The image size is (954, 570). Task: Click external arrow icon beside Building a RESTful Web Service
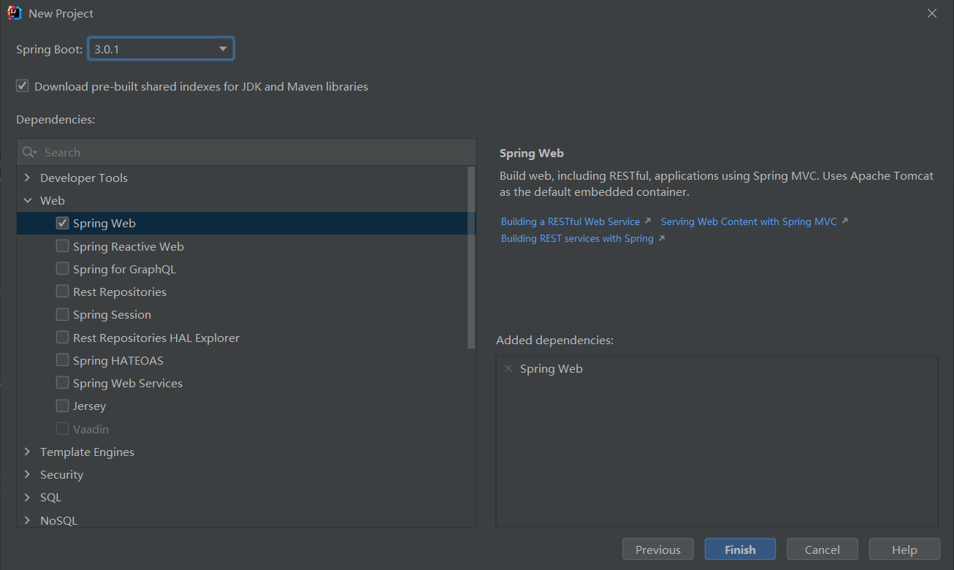pos(647,221)
